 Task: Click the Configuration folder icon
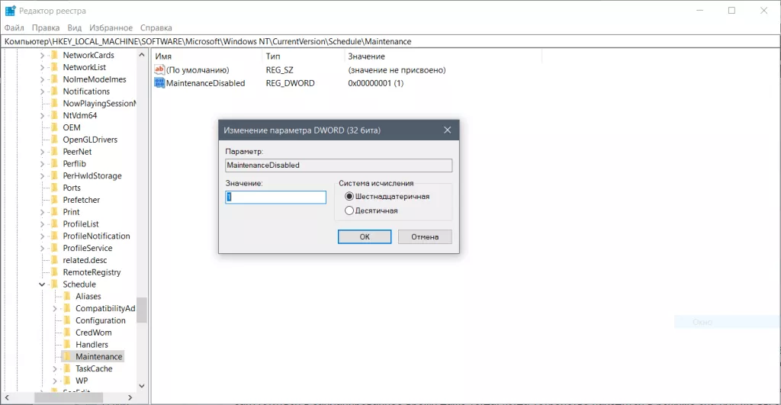coord(67,320)
